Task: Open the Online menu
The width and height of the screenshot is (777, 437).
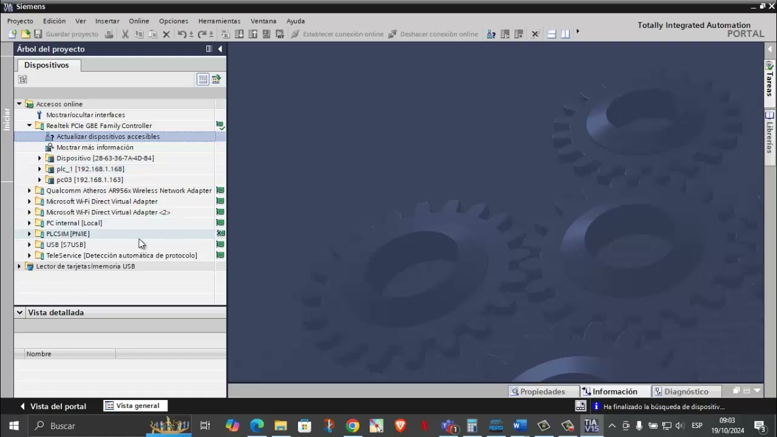Action: 139,21
